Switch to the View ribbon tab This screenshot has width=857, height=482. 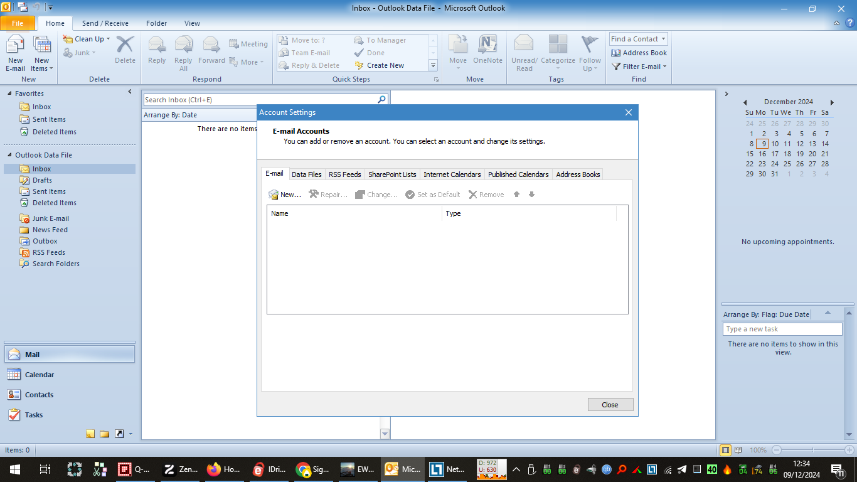(x=192, y=23)
